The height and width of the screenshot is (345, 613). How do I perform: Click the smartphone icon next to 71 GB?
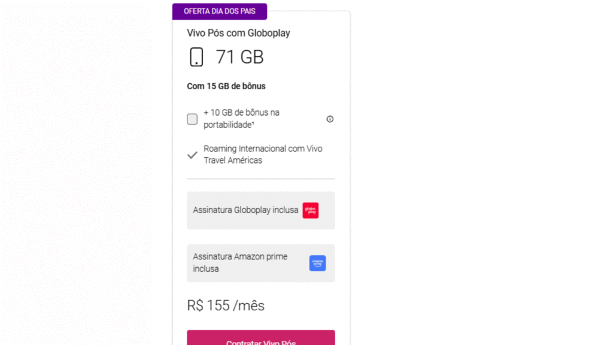pyautogui.click(x=196, y=56)
